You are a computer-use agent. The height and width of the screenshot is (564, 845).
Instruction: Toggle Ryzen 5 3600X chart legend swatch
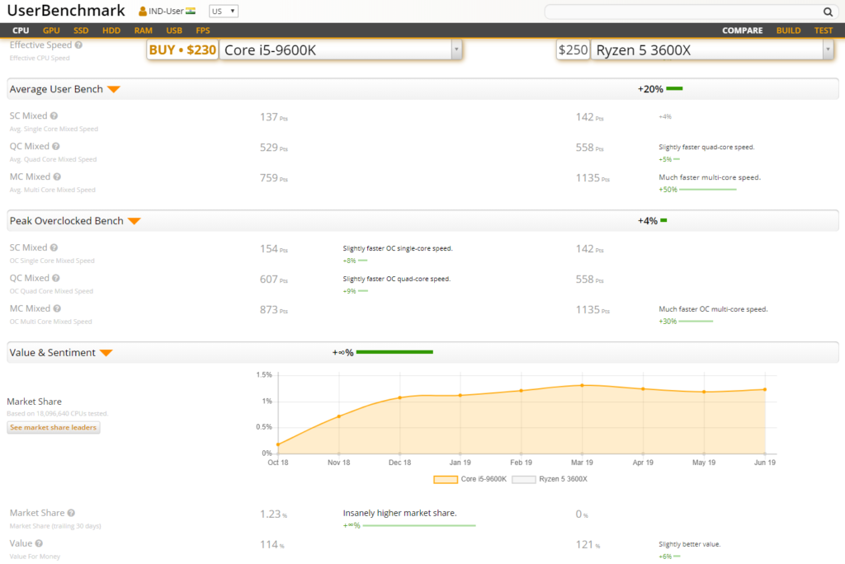(x=524, y=479)
